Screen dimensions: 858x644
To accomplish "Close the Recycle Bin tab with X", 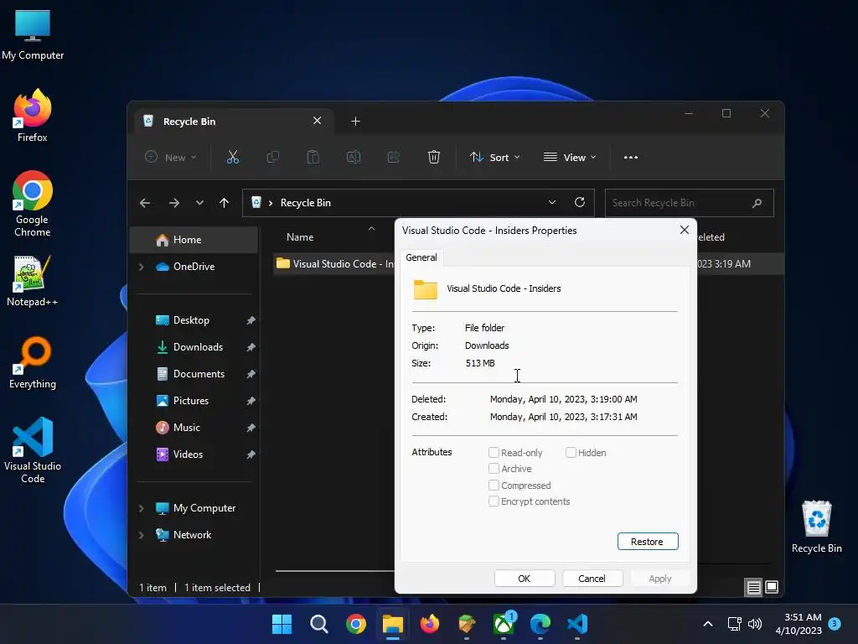I will (x=317, y=121).
